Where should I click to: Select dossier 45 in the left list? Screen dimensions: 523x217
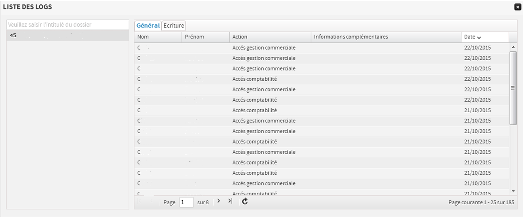[x=68, y=36]
